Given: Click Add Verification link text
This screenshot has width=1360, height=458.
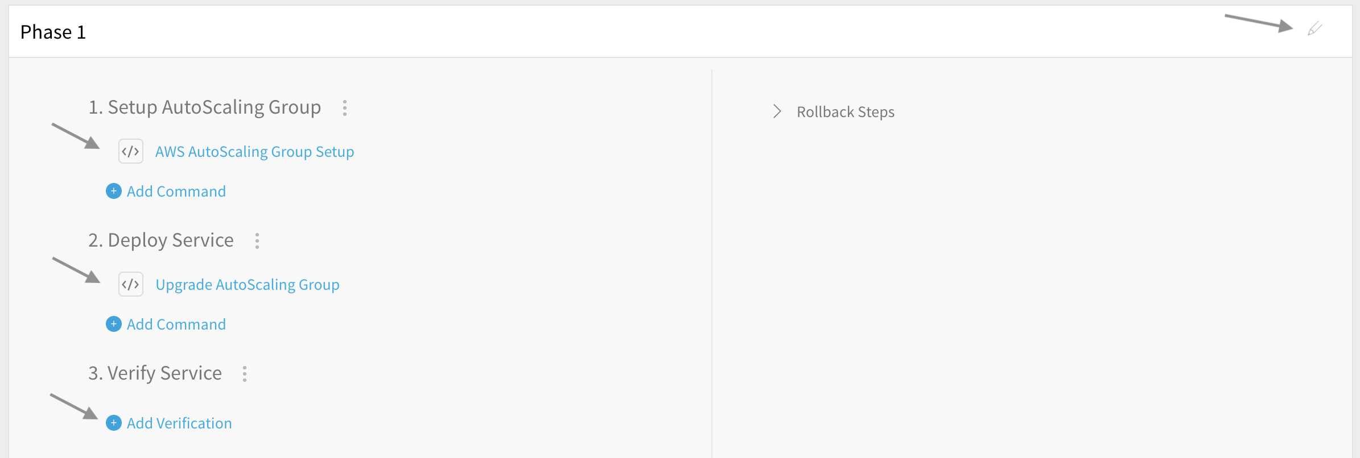Looking at the screenshot, I should pos(179,423).
